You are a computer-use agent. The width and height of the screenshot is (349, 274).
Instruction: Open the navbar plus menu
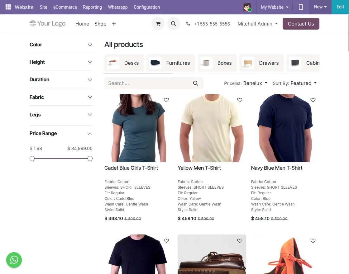pos(114,24)
